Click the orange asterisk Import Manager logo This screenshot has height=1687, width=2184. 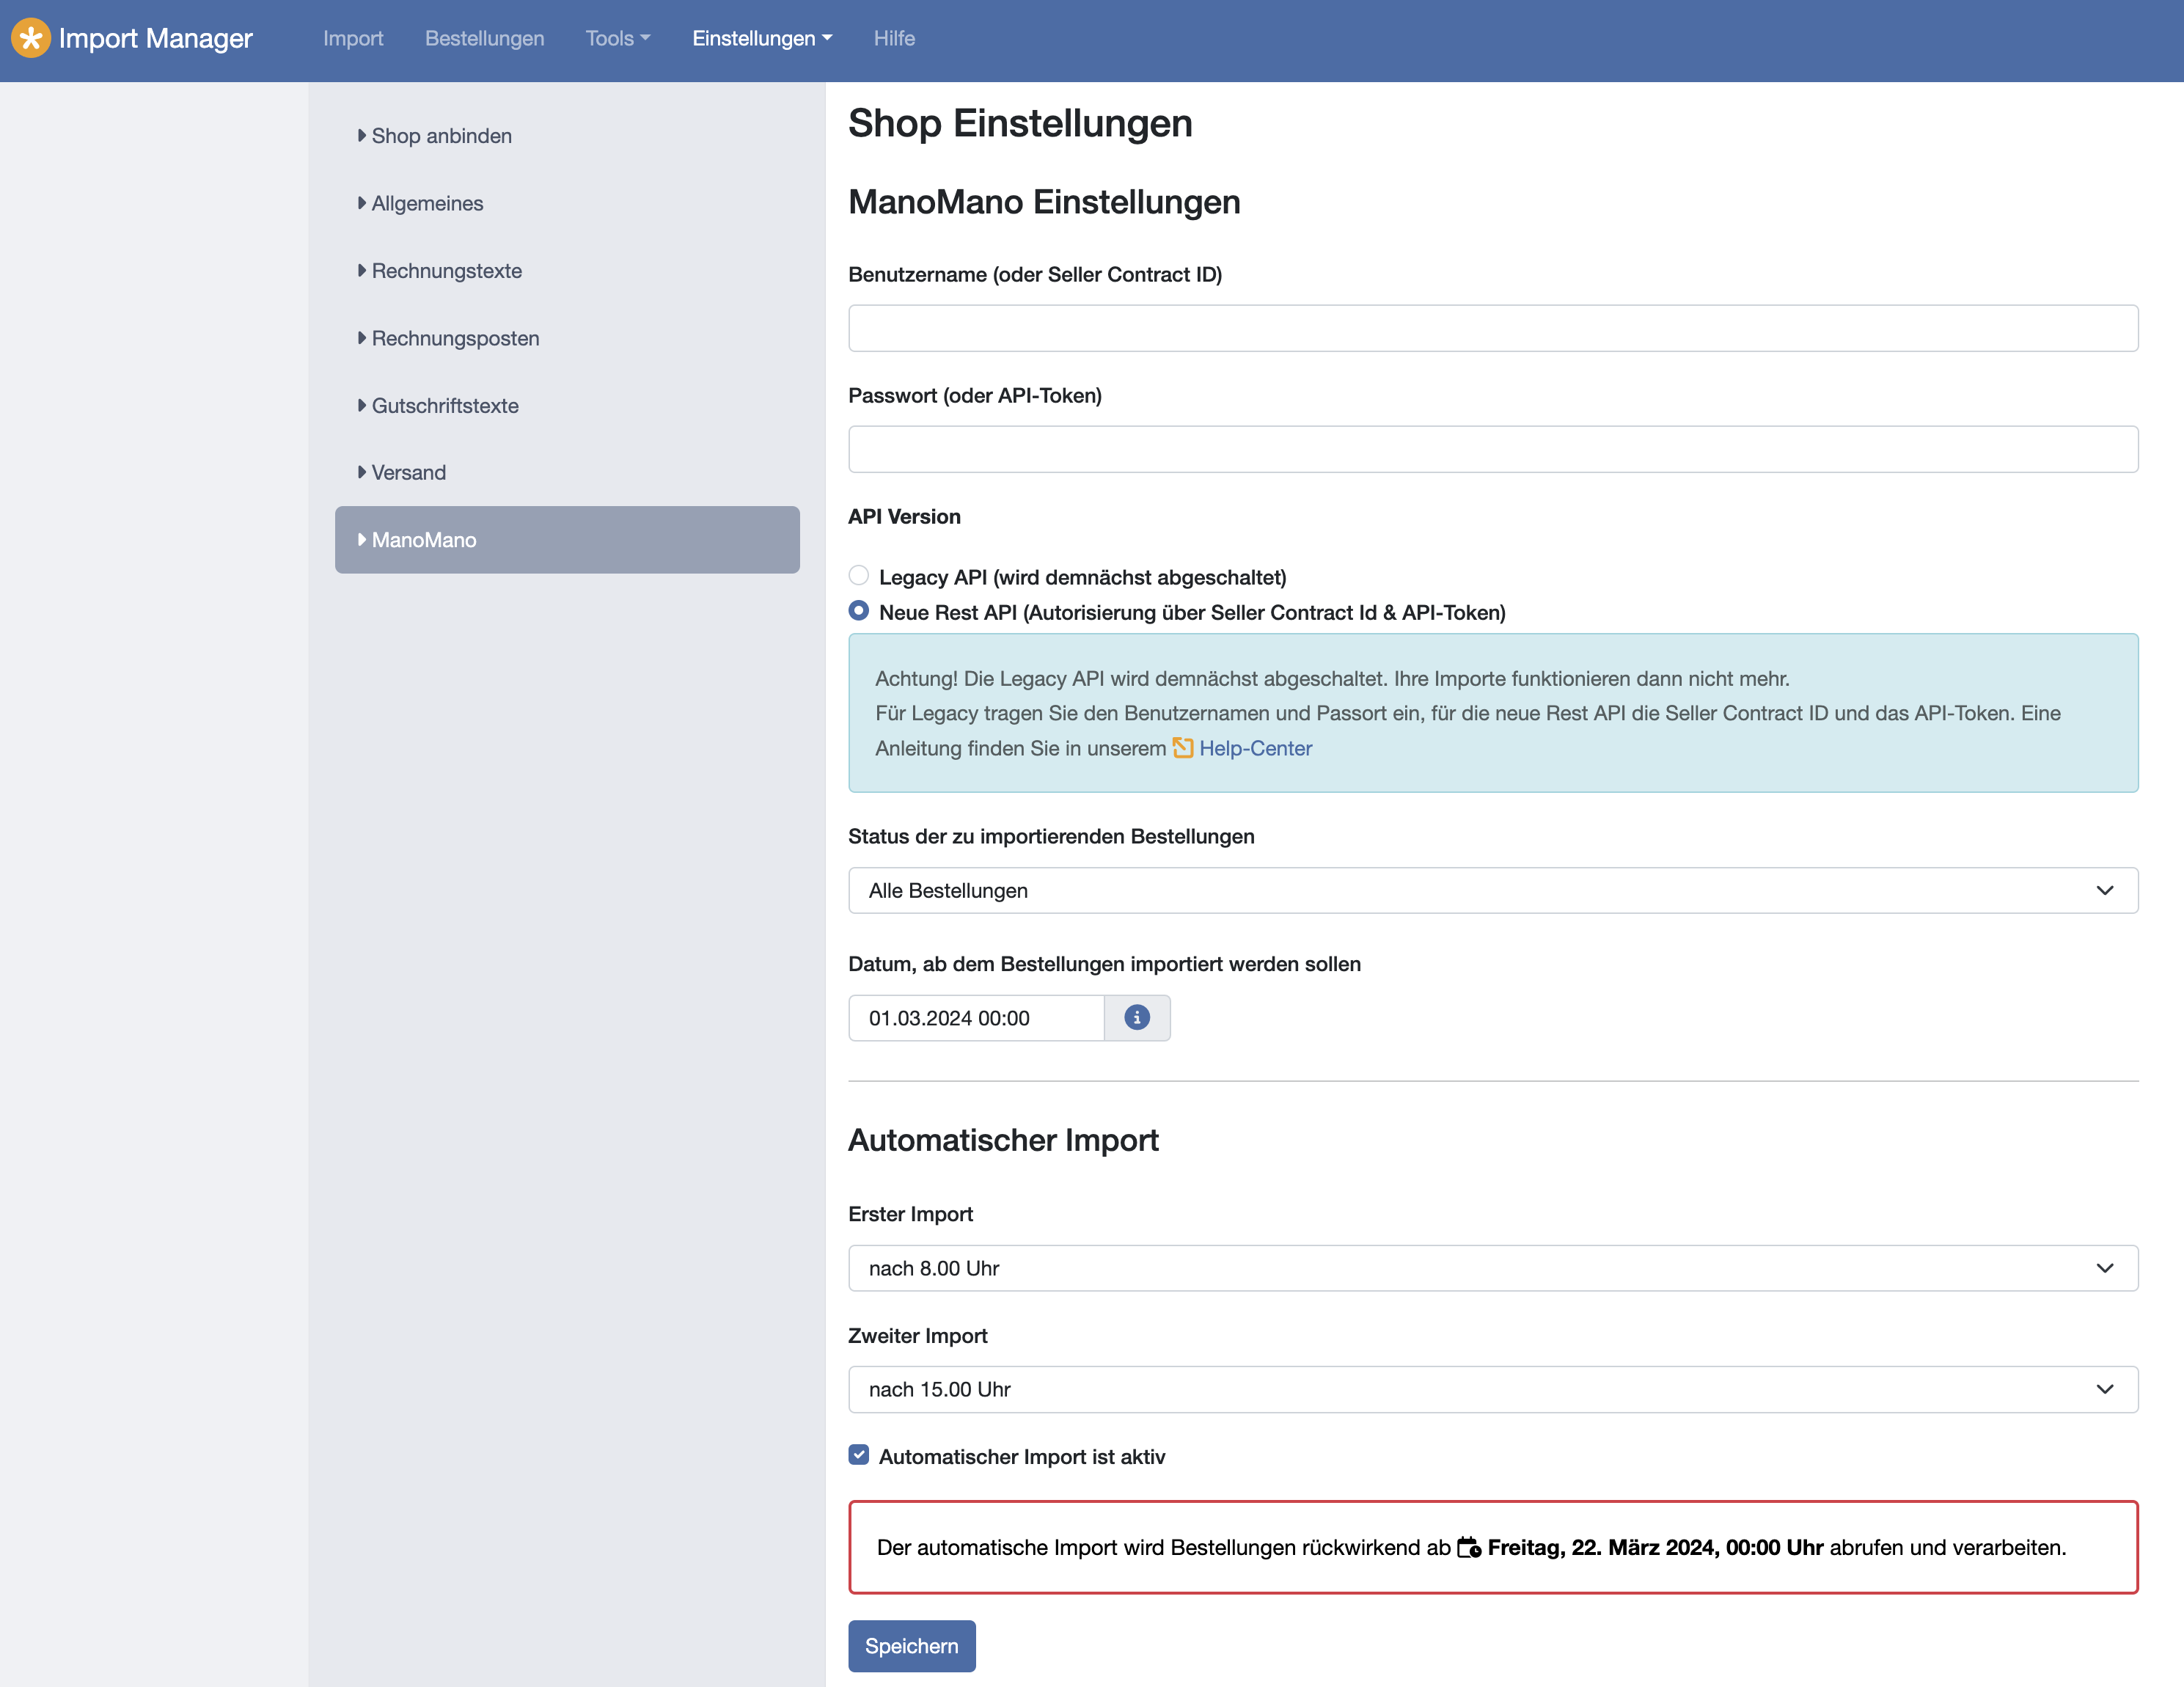click(31, 38)
